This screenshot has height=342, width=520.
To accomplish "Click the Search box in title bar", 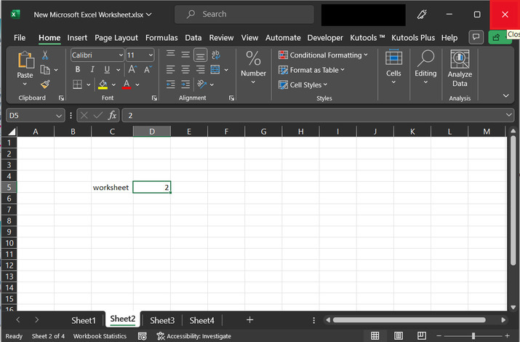I will 246,14.
